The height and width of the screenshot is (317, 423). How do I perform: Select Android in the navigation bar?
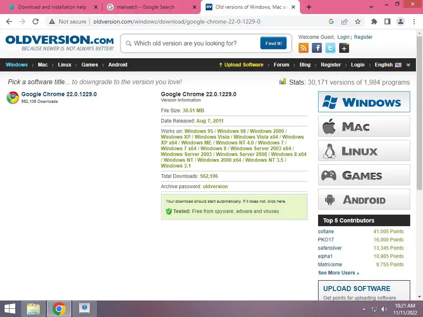(x=118, y=65)
